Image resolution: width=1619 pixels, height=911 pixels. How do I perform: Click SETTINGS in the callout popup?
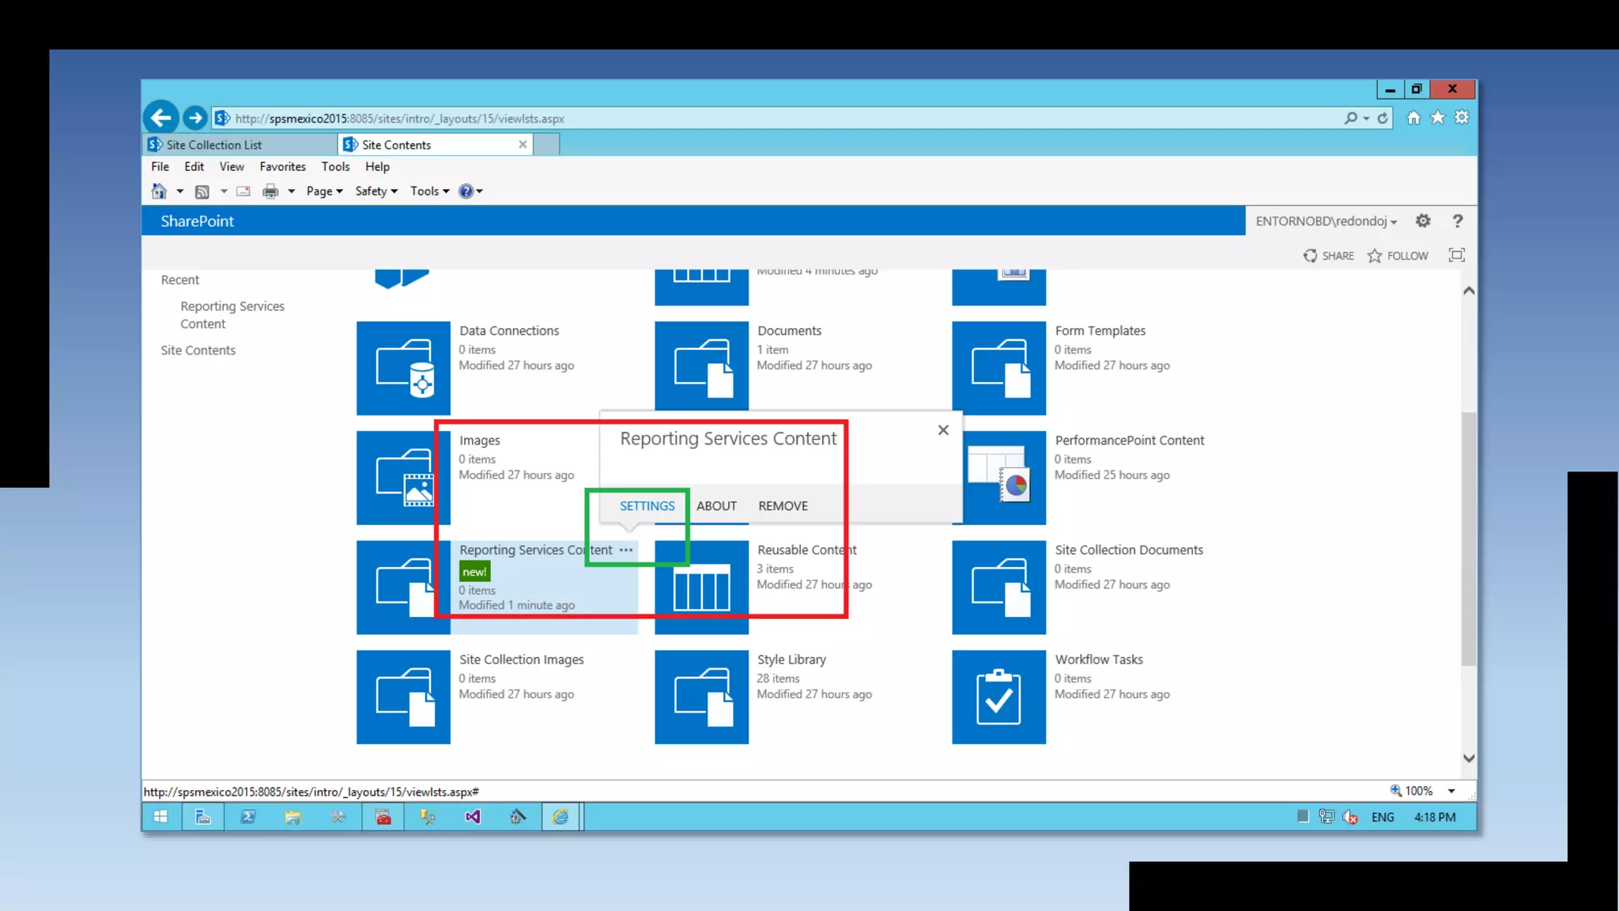coord(647,506)
